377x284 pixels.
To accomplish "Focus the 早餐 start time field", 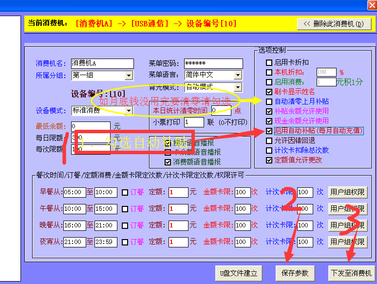I will point(75,192).
